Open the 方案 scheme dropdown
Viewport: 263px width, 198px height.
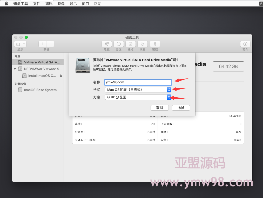[138, 97]
